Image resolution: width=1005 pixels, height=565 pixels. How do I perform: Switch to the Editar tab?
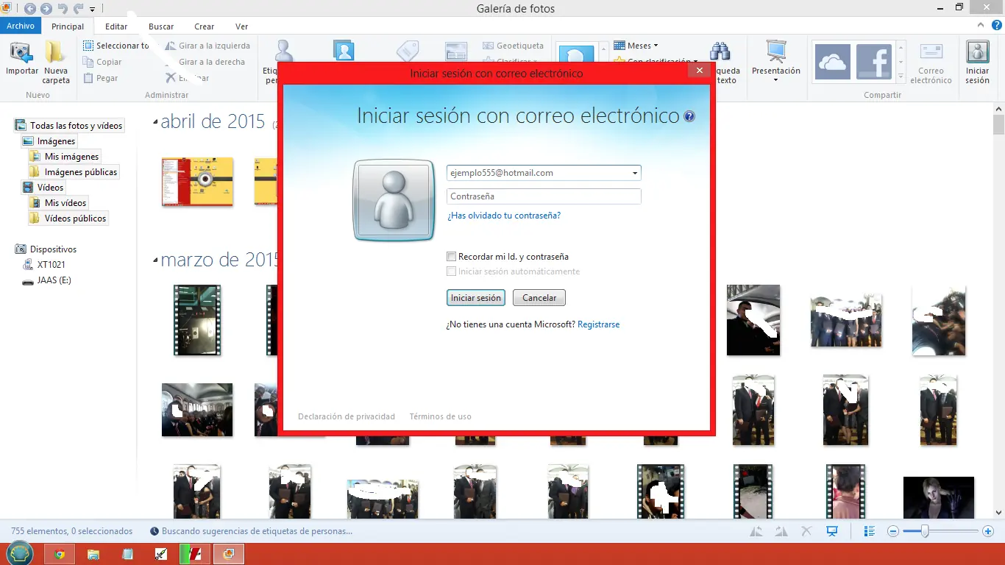[x=116, y=26]
